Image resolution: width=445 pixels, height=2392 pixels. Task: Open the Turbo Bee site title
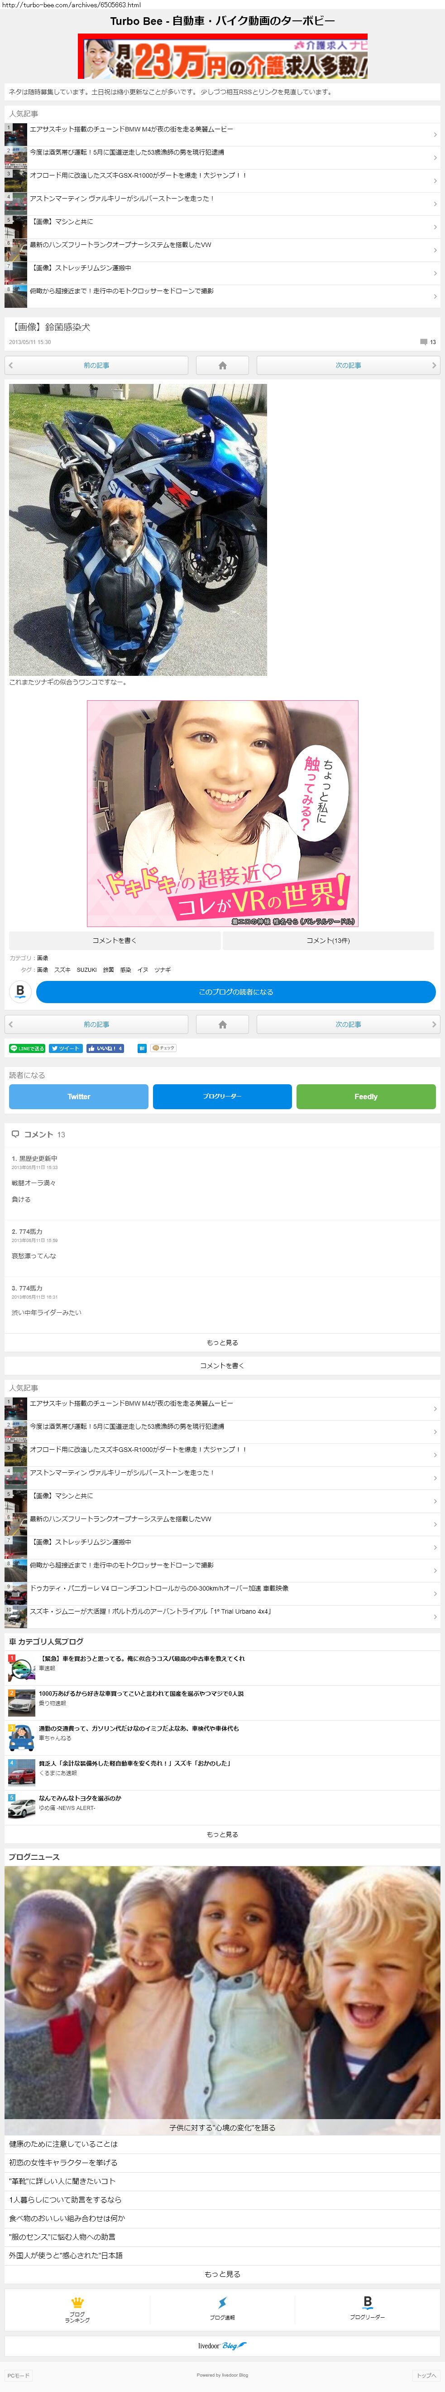point(223,20)
